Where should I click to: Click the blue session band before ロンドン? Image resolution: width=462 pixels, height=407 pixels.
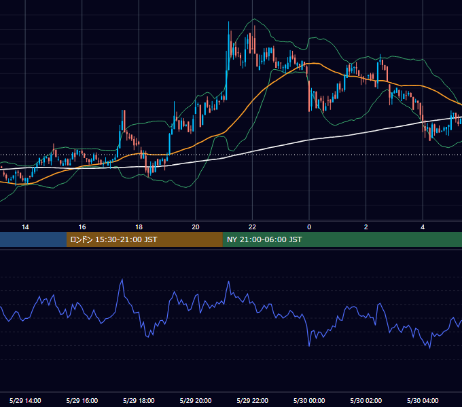pos(33,239)
